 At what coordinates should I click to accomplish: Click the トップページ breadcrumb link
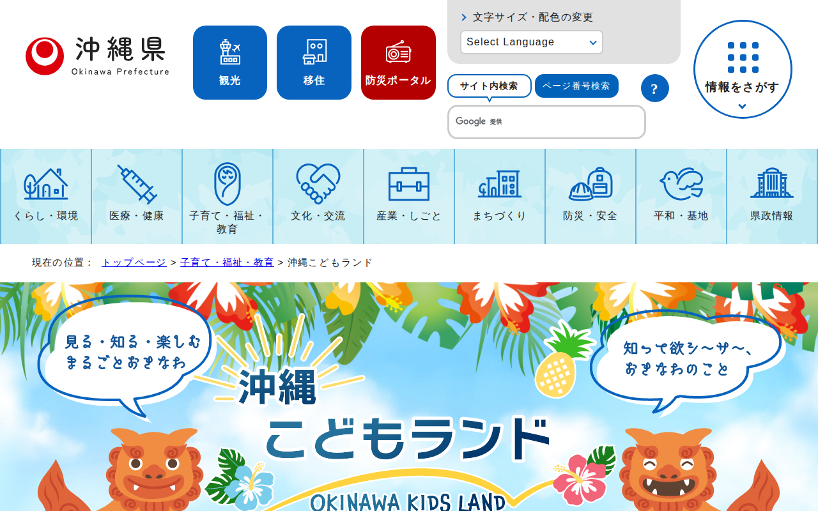pyautogui.click(x=134, y=263)
